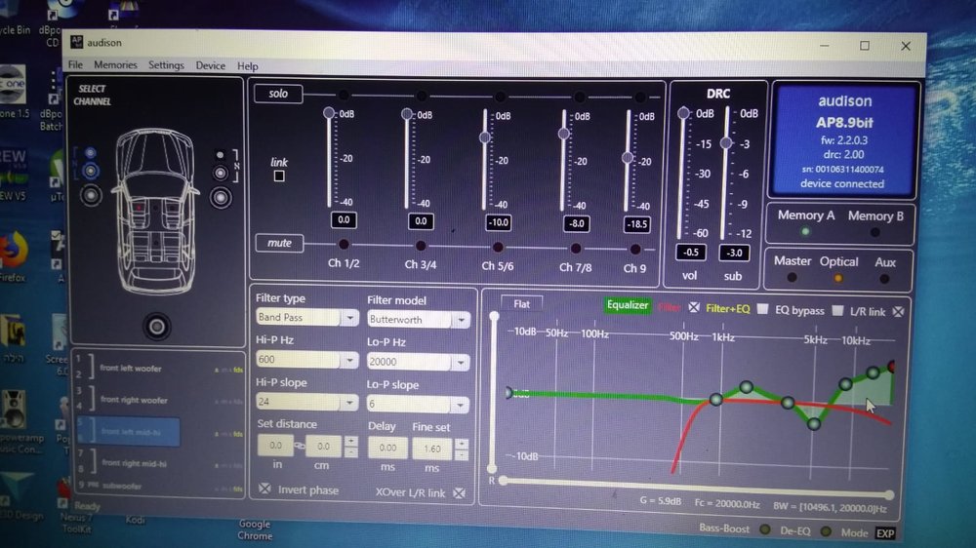Click the solo button
The height and width of the screenshot is (548, 976).
click(x=278, y=94)
